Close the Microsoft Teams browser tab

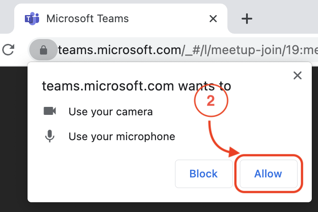(x=213, y=19)
